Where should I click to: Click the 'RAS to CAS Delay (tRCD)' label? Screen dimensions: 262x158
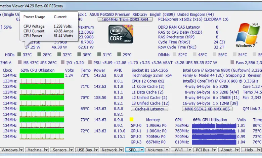[180, 32]
